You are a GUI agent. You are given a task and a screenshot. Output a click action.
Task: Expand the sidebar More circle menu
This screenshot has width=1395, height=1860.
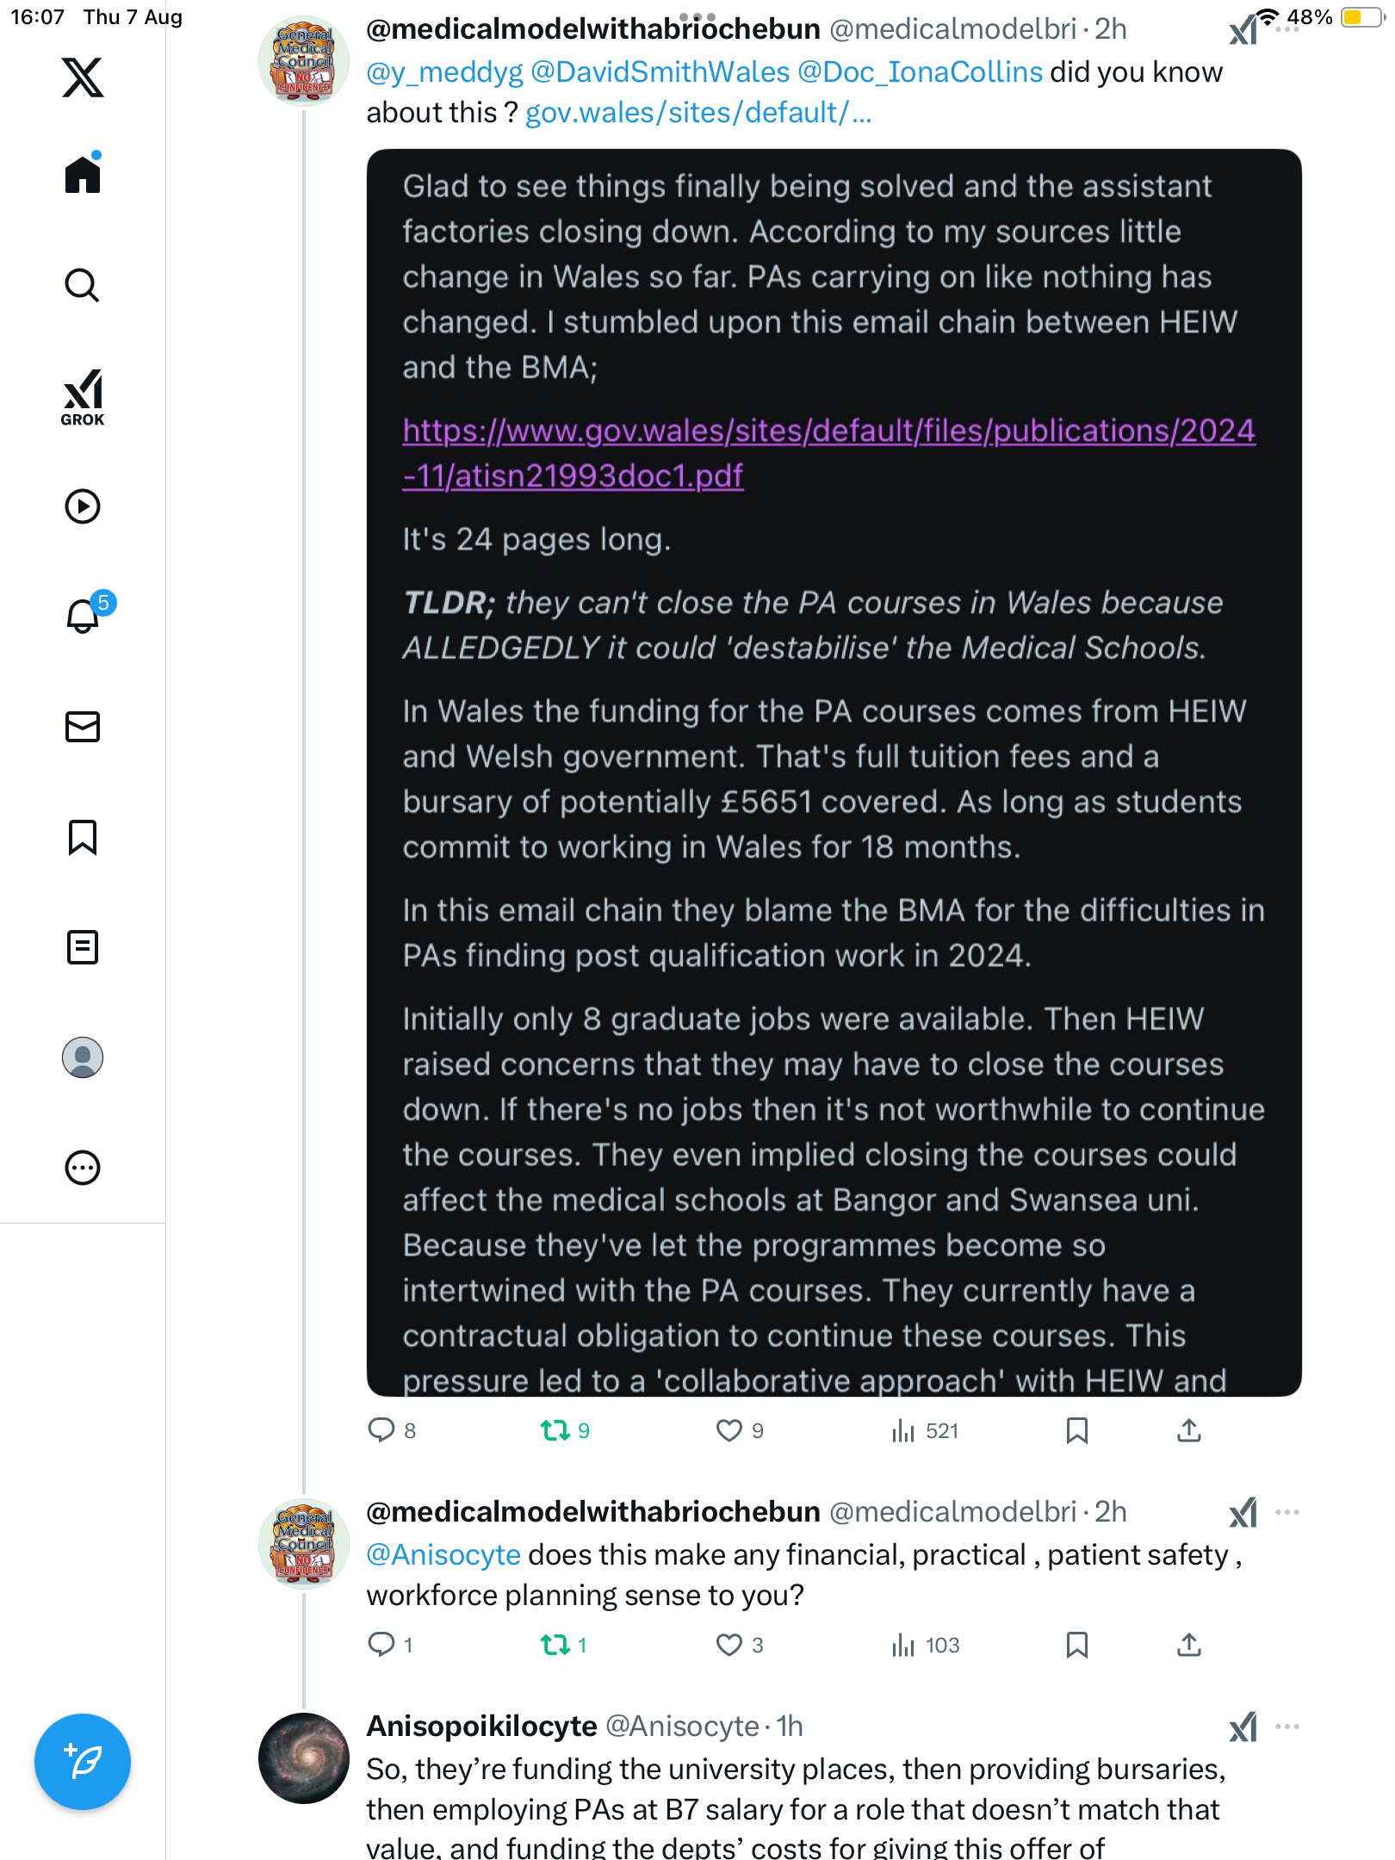pos(83,1168)
